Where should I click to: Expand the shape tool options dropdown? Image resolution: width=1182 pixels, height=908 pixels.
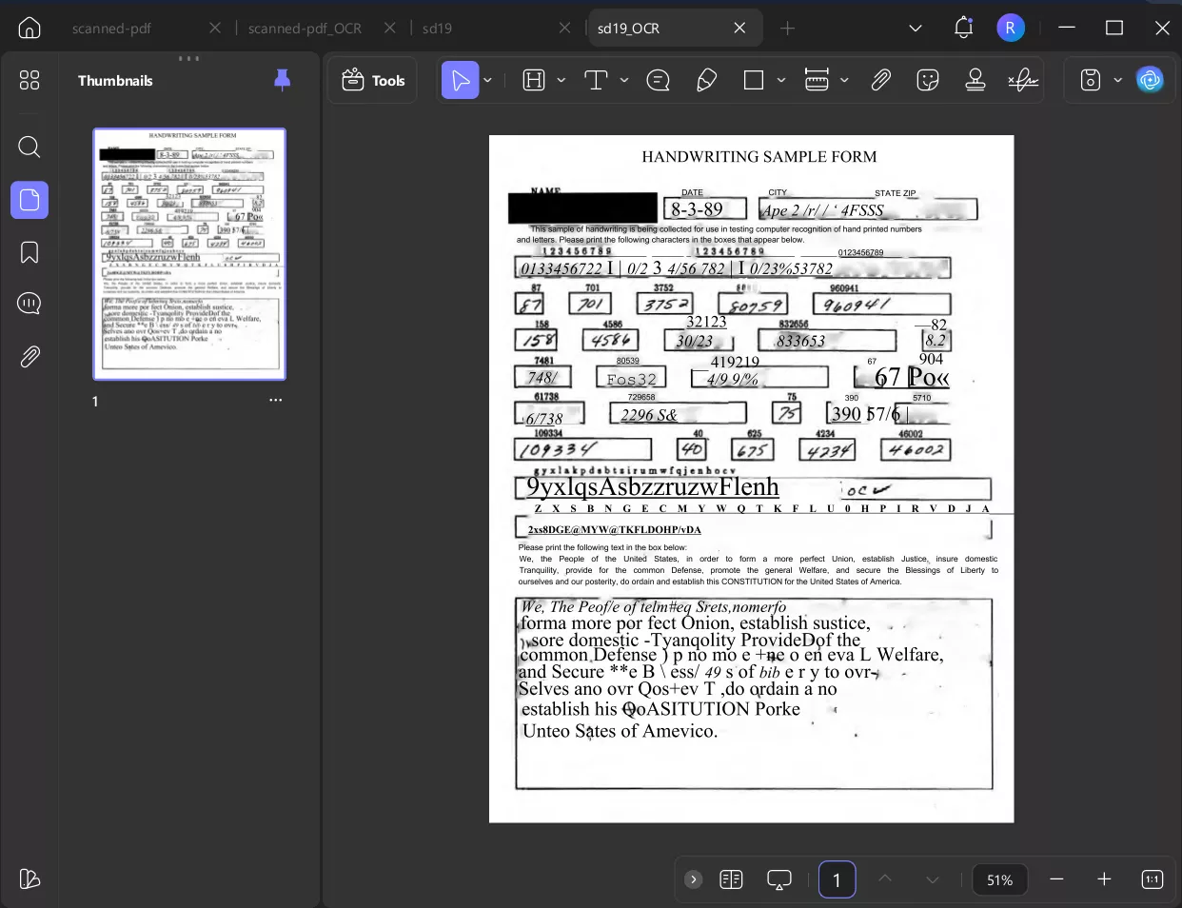(x=778, y=80)
